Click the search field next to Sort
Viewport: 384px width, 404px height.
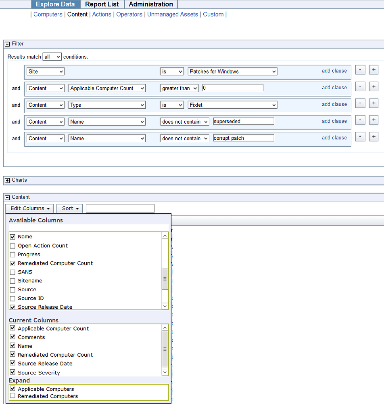(x=120, y=208)
